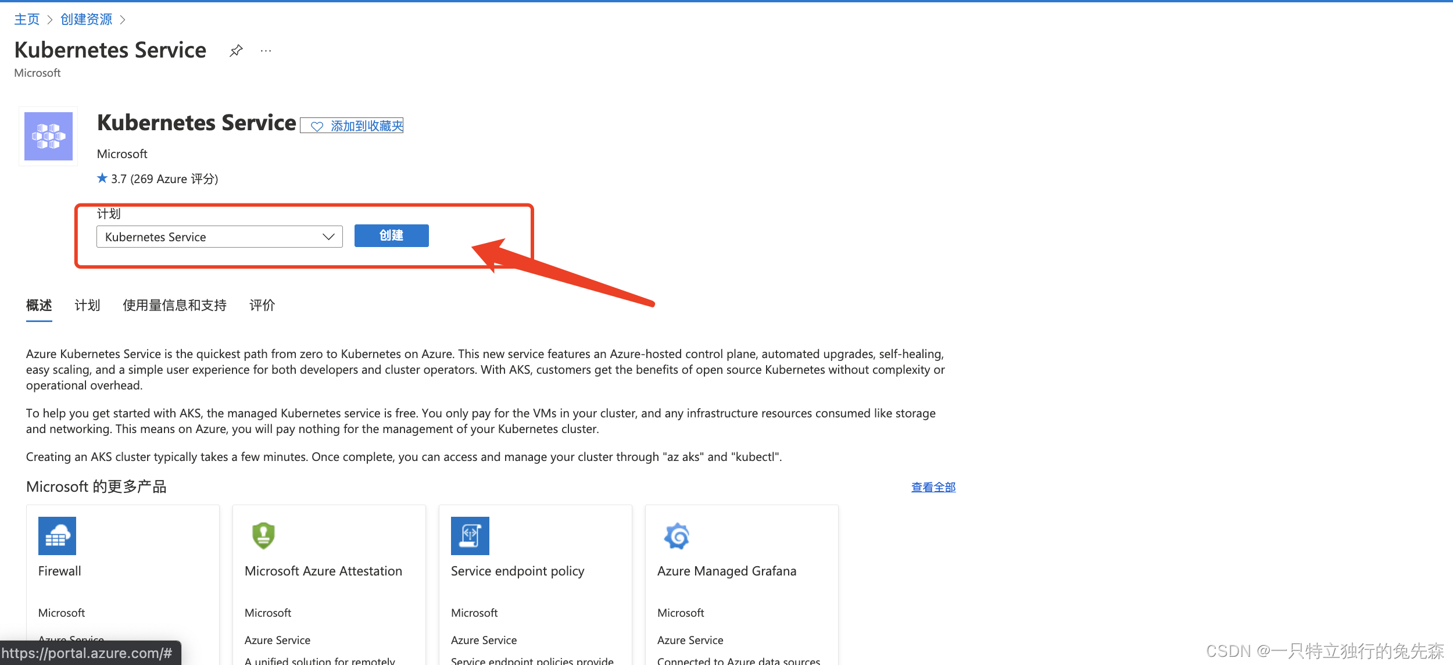Open the Microsoft Azure Attestation shield icon
The height and width of the screenshot is (665, 1453).
263,535
